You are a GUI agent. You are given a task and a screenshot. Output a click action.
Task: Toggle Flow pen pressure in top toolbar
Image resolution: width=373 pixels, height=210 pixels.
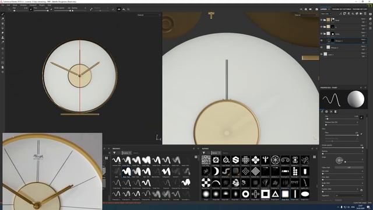click(51, 9)
